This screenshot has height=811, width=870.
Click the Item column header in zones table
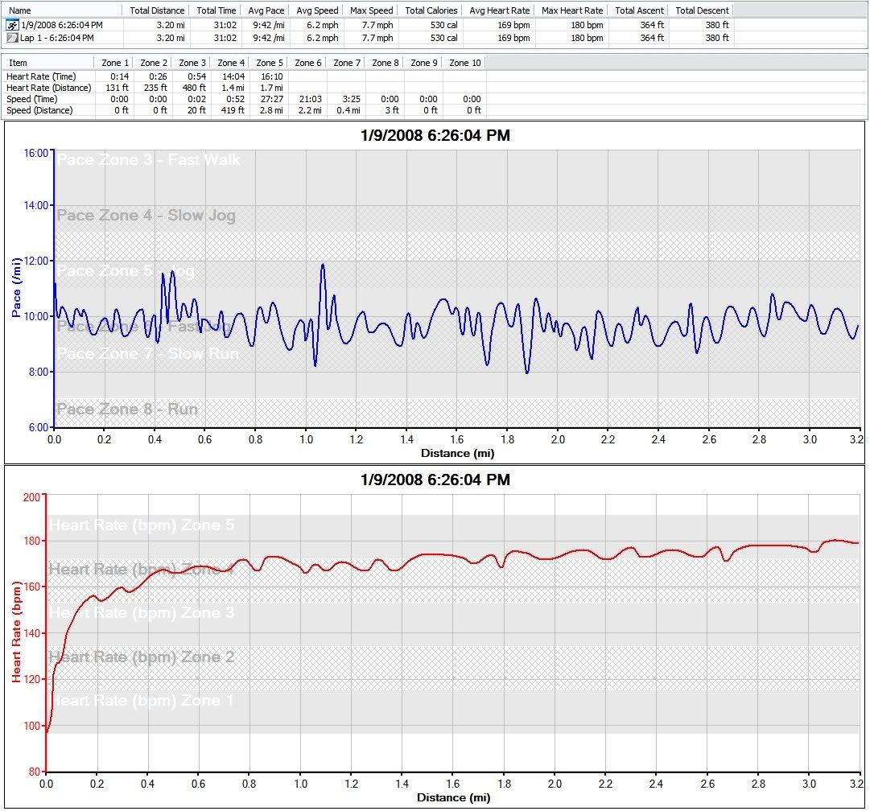click(x=18, y=63)
